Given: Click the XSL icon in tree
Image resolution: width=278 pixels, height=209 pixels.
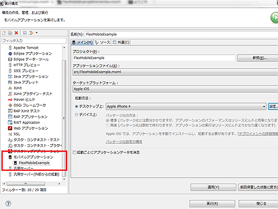Looking at the screenshot, I should [x=10, y=134].
